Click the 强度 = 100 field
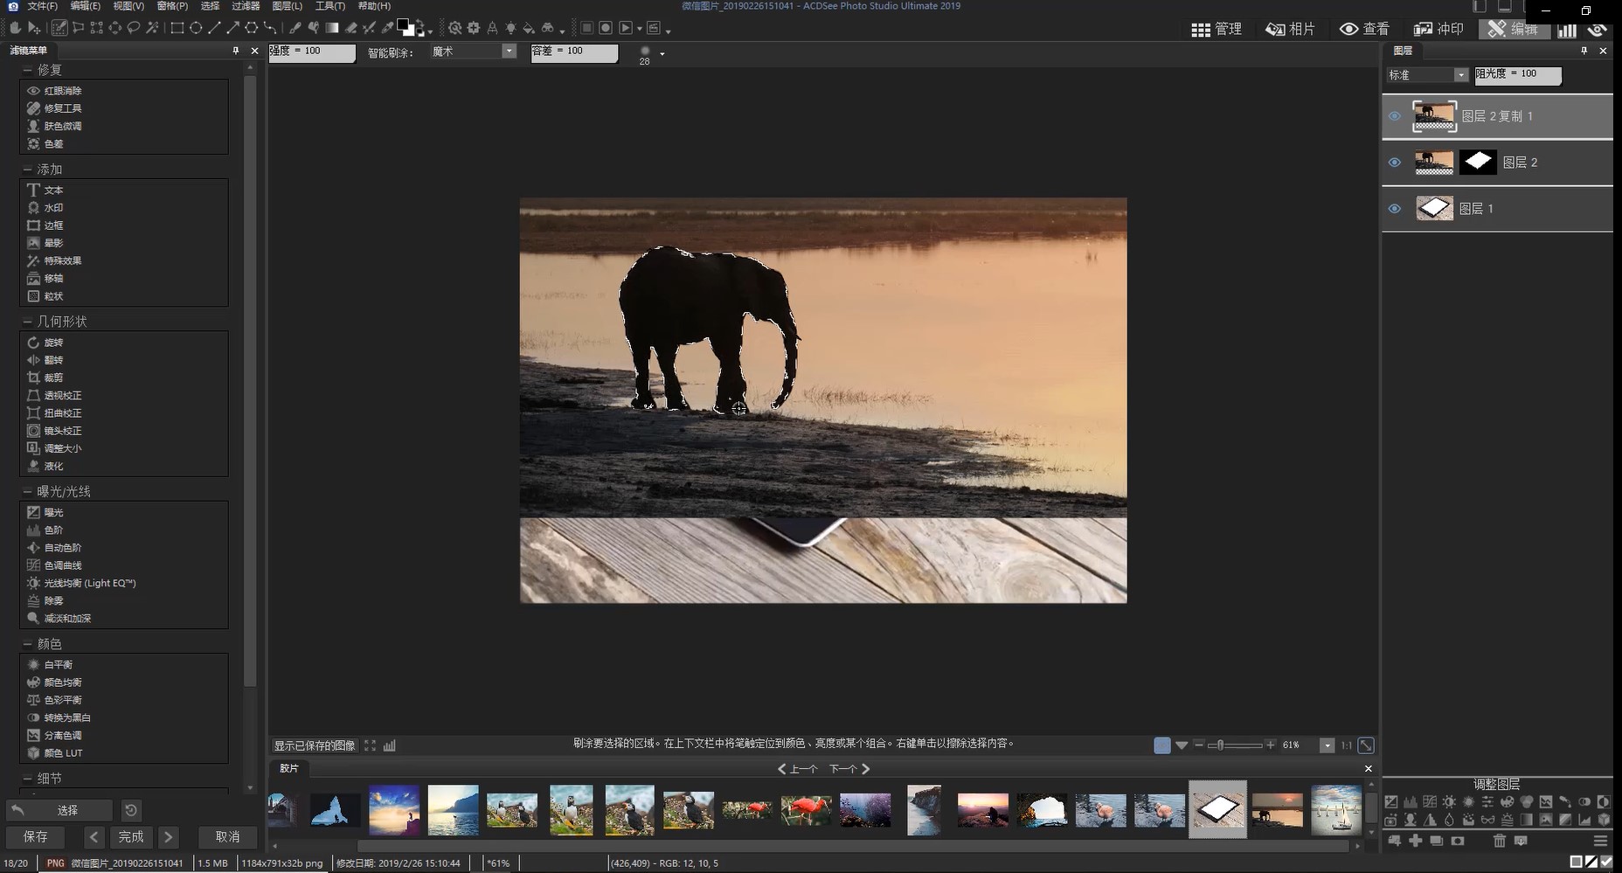This screenshot has height=873, width=1622. coord(312,52)
